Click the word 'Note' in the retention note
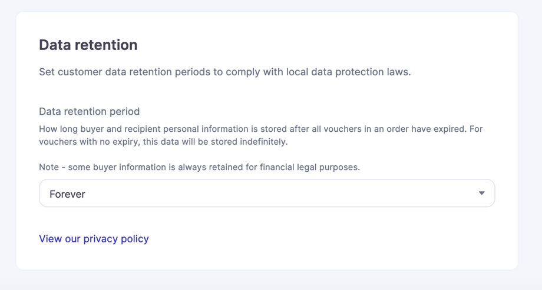This screenshot has width=542, height=290. tap(49, 167)
